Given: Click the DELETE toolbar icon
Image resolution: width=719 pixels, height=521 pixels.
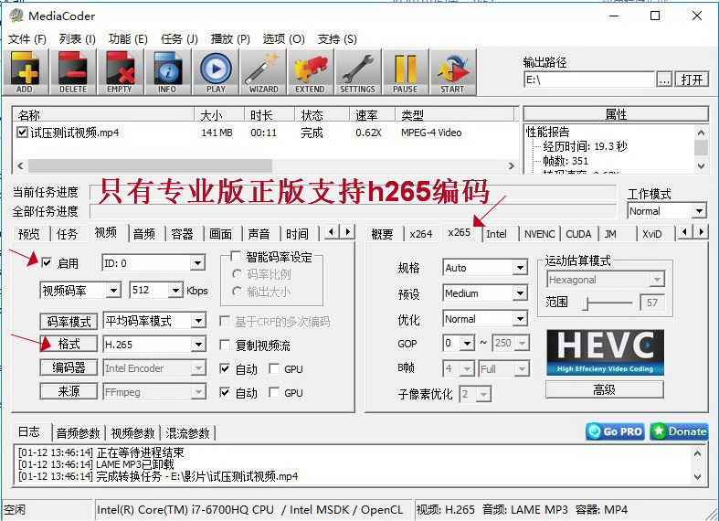Looking at the screenshot, I should point(72,71).
